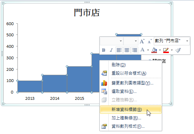Align text left in mini toolbar
Viewport: 194px width, 134px height.
(x=119, y=50)
